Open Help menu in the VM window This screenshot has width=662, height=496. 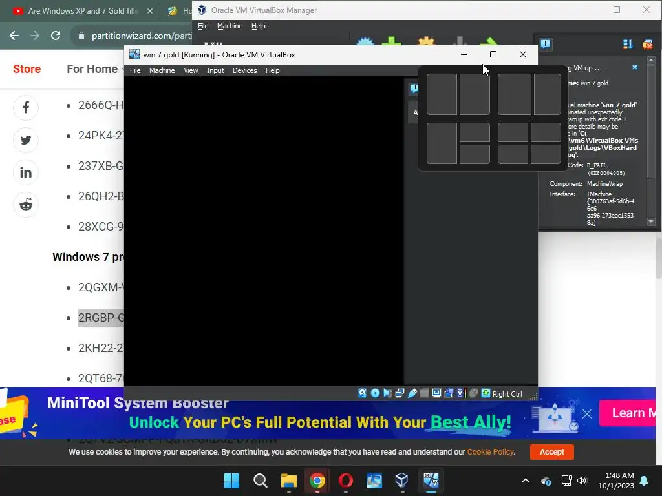pos(272,70)
